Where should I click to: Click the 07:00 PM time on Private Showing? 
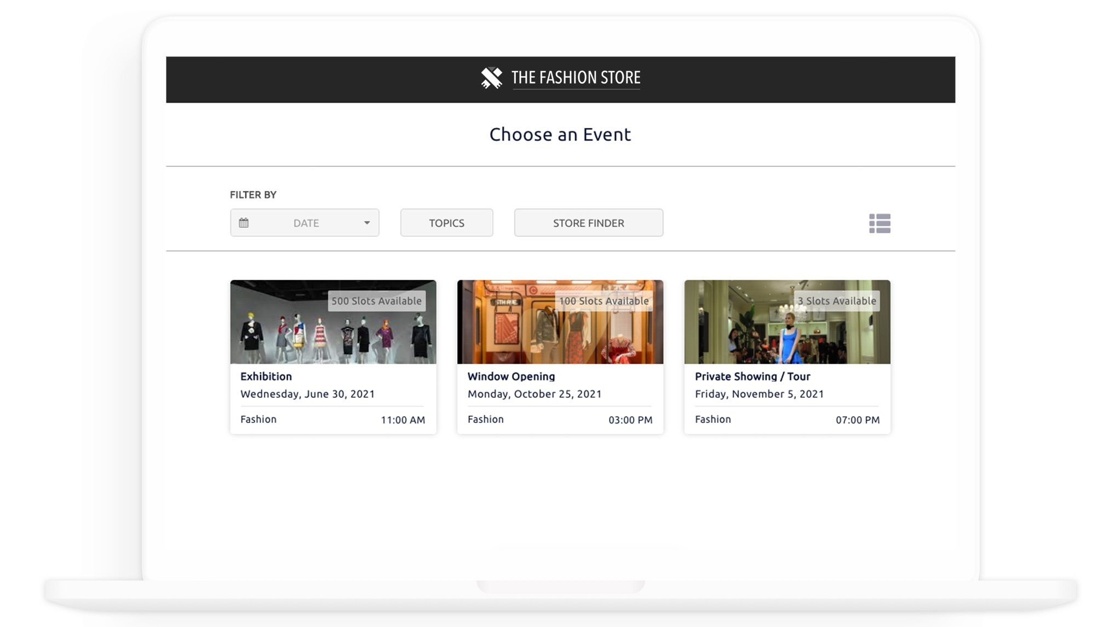pyautogui.click(x=858, y=420)
